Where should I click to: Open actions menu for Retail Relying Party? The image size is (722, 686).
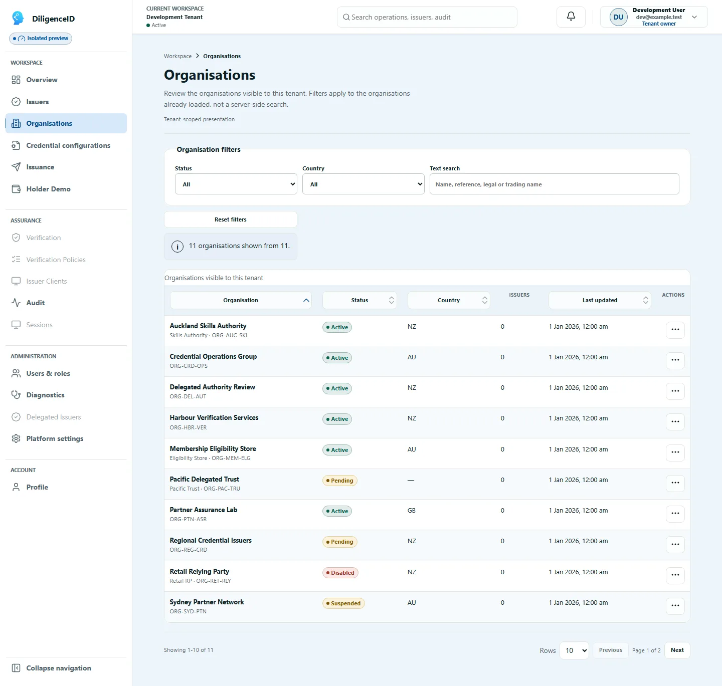coord(675,575)
